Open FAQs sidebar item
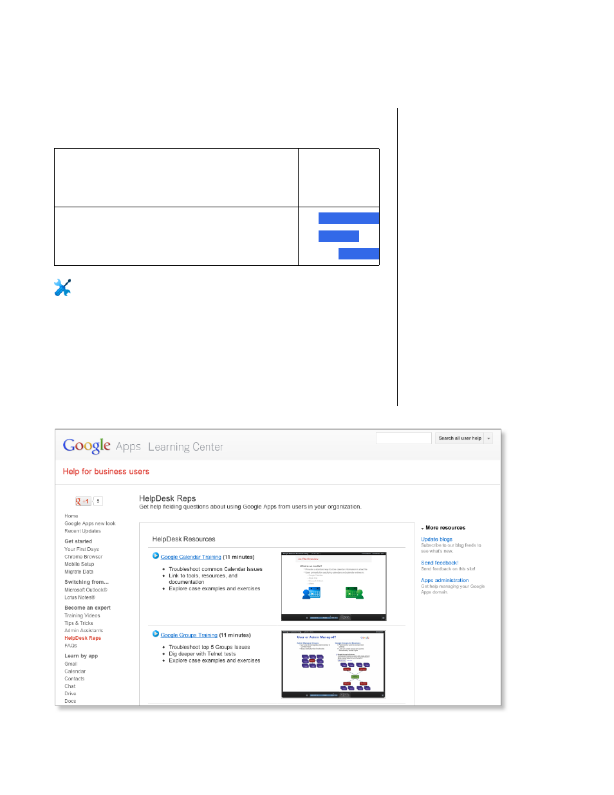 (x=71, y=646)
